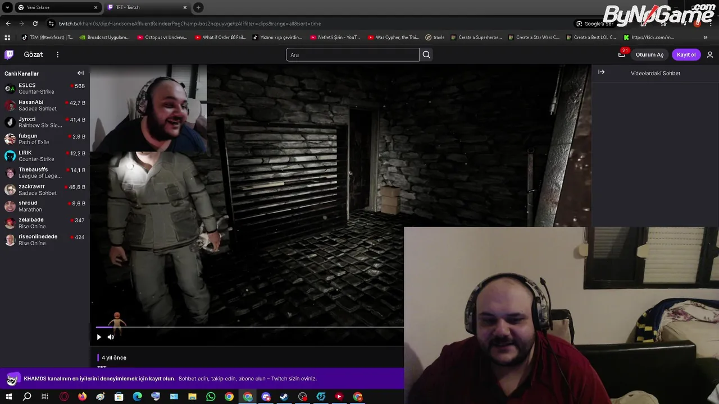This screenshot has width=719, height=404.
Task: Open the Octopus vs Underw... bookmark
Action: point(163,38)
